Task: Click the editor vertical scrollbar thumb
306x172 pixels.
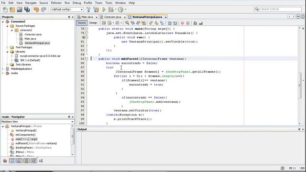Action: coord(300,86)
